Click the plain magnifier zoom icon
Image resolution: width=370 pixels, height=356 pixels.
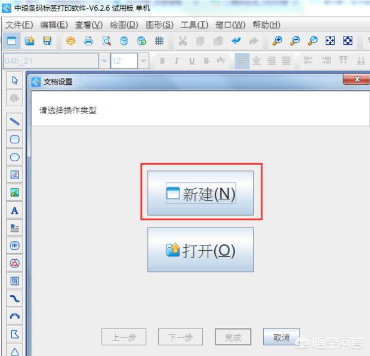[x=313, y=41]
